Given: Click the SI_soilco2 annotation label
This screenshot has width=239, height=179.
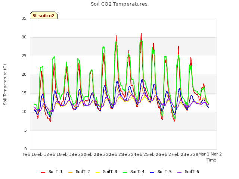Looking at the screenshot, I should click(44, 16).
